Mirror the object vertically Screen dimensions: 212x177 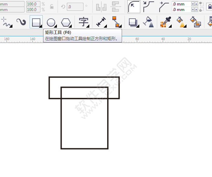tap(116, 7)
